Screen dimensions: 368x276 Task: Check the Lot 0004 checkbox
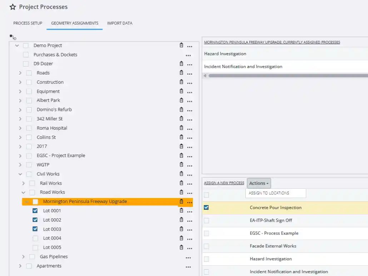(x=35, y=238)
